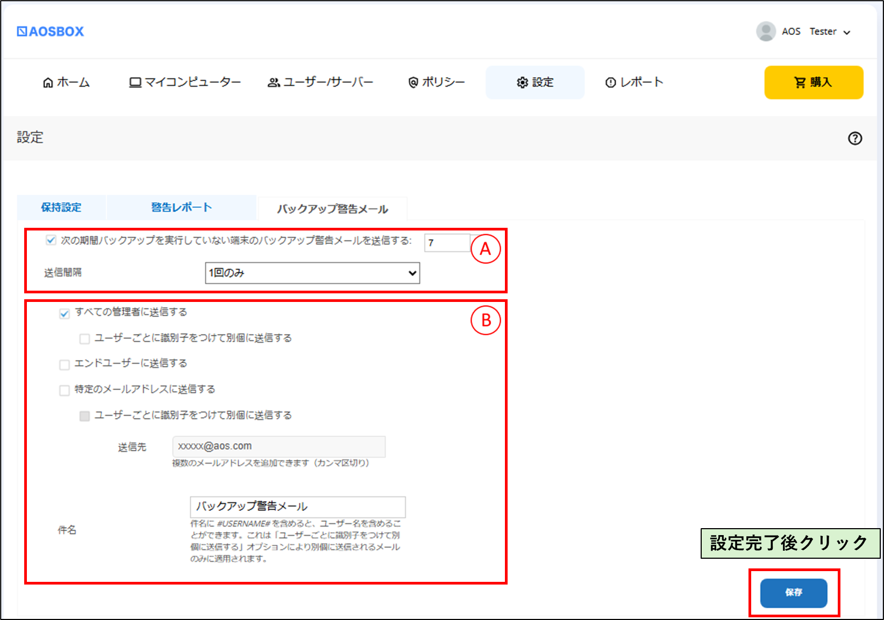Open the 送信間隔 dropdown
This screenshot has height=620, width=884.
point(312,273)
